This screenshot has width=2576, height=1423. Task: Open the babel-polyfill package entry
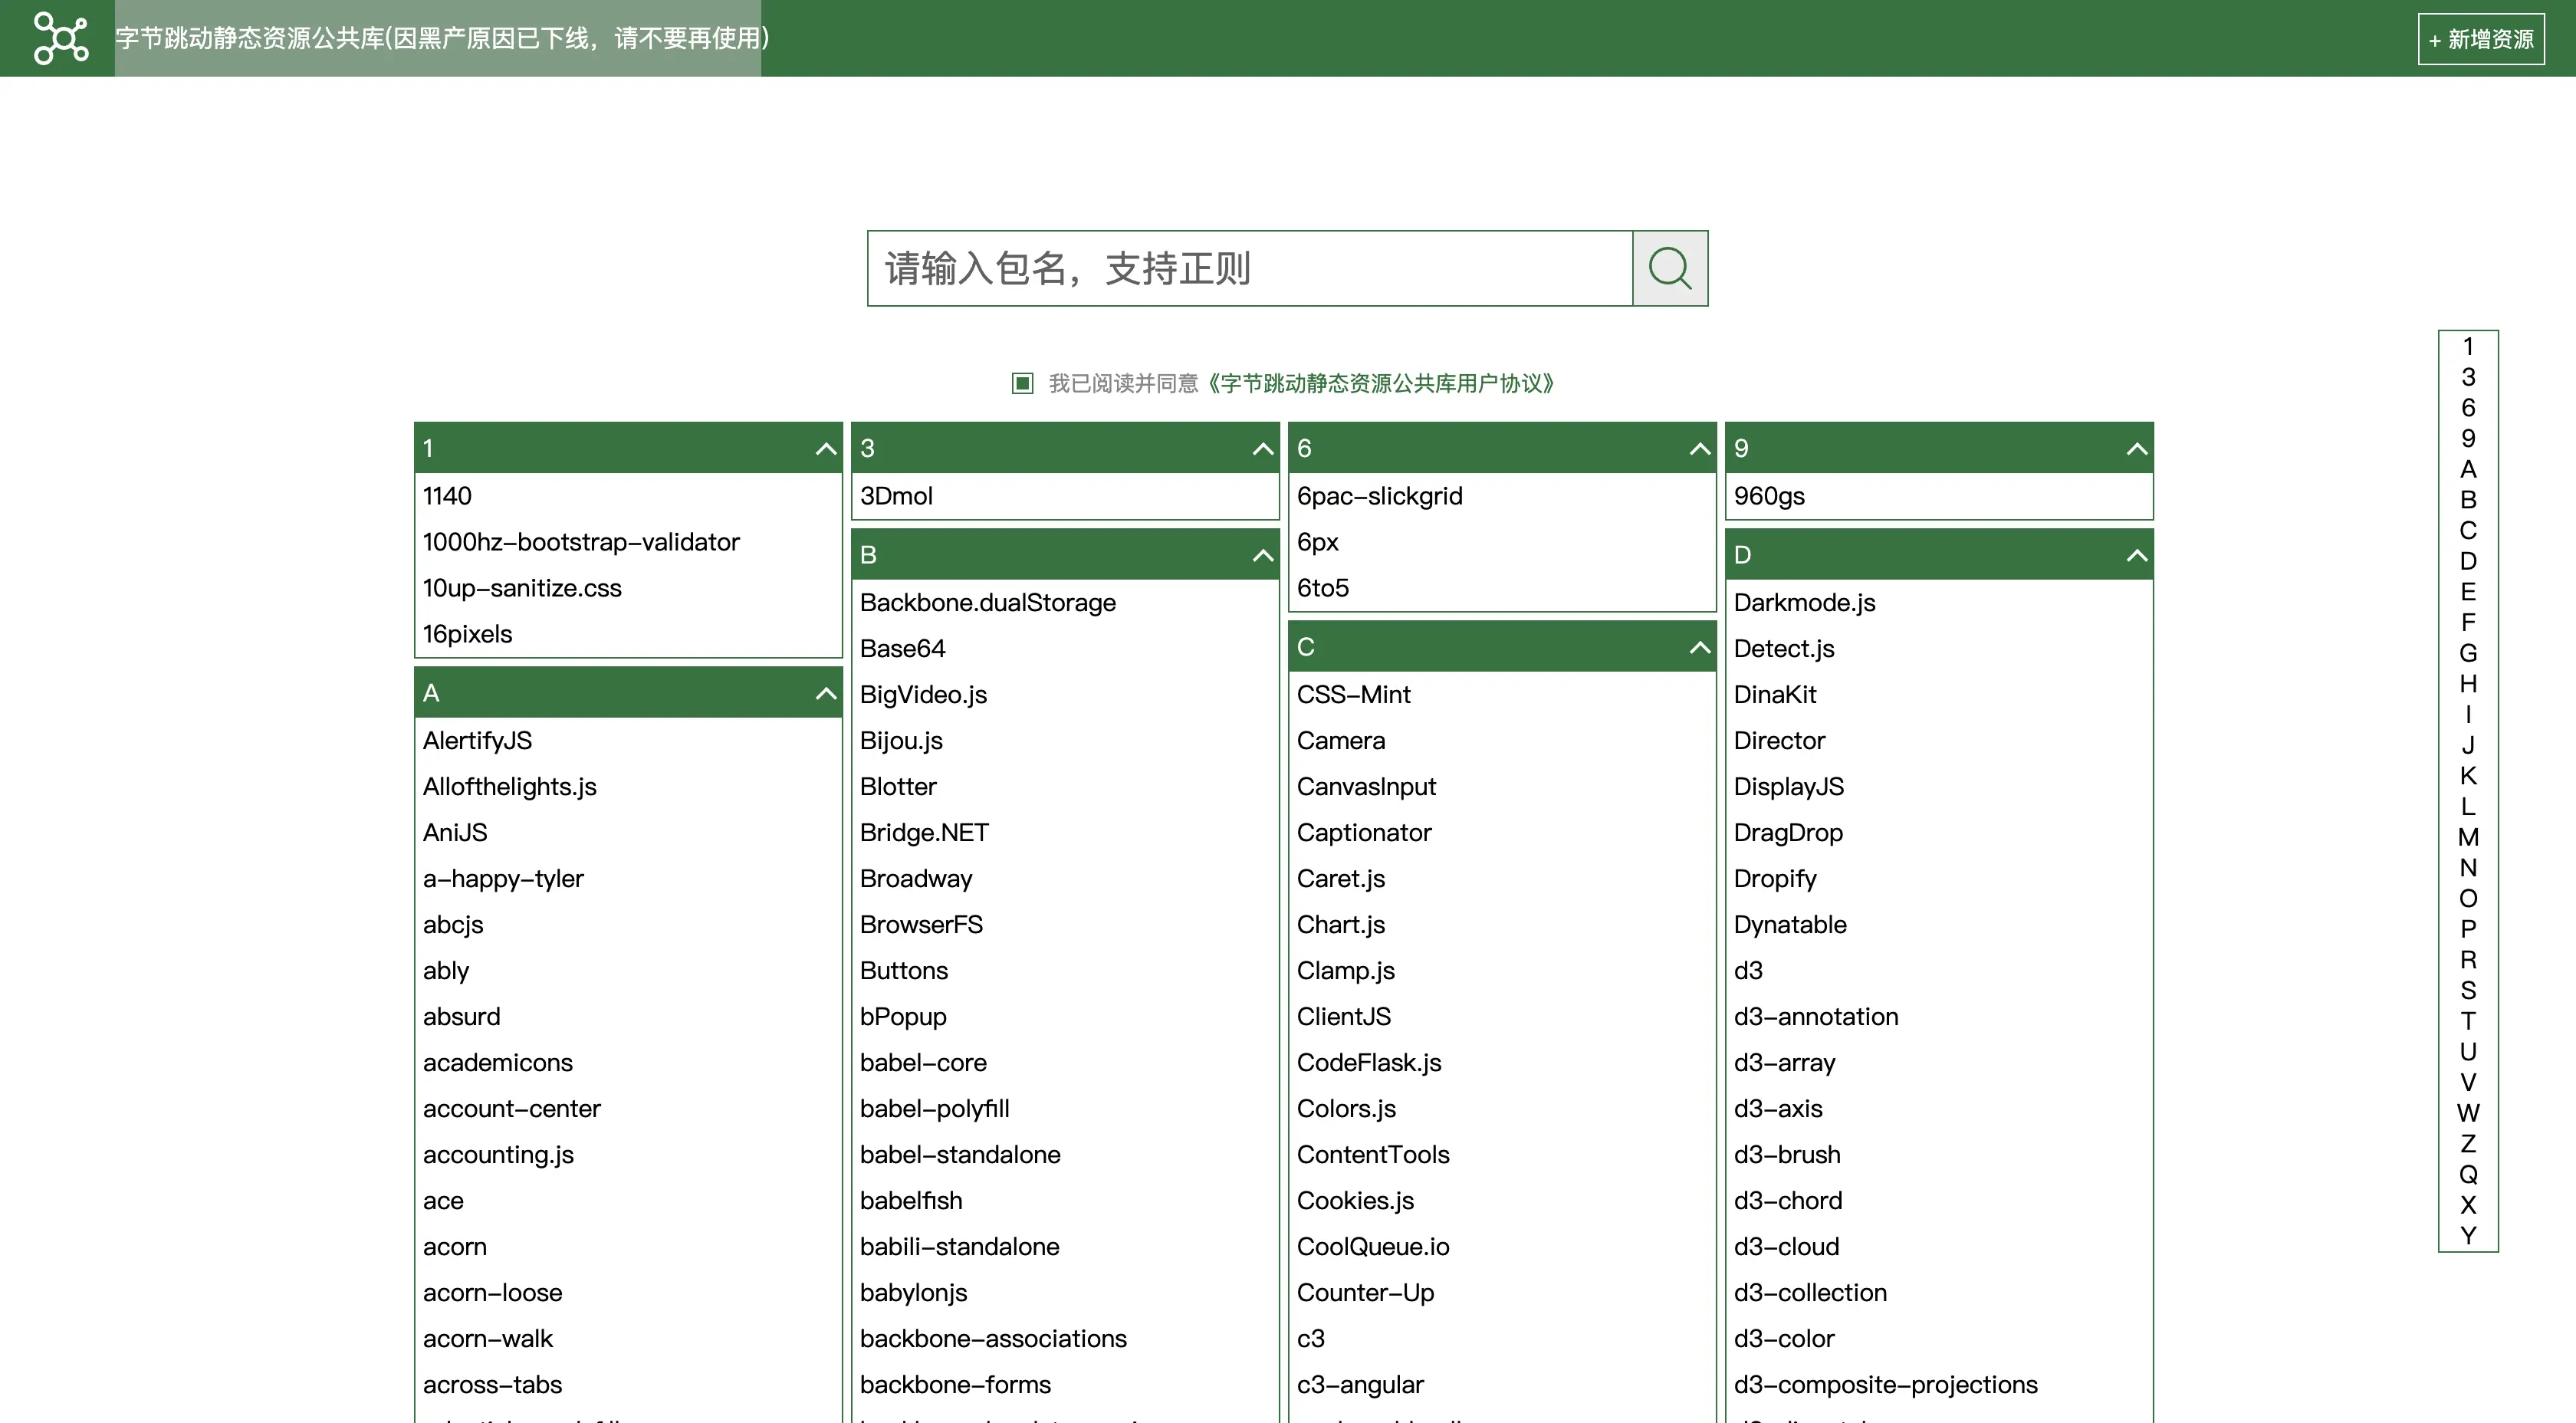tap(934, 1108)
